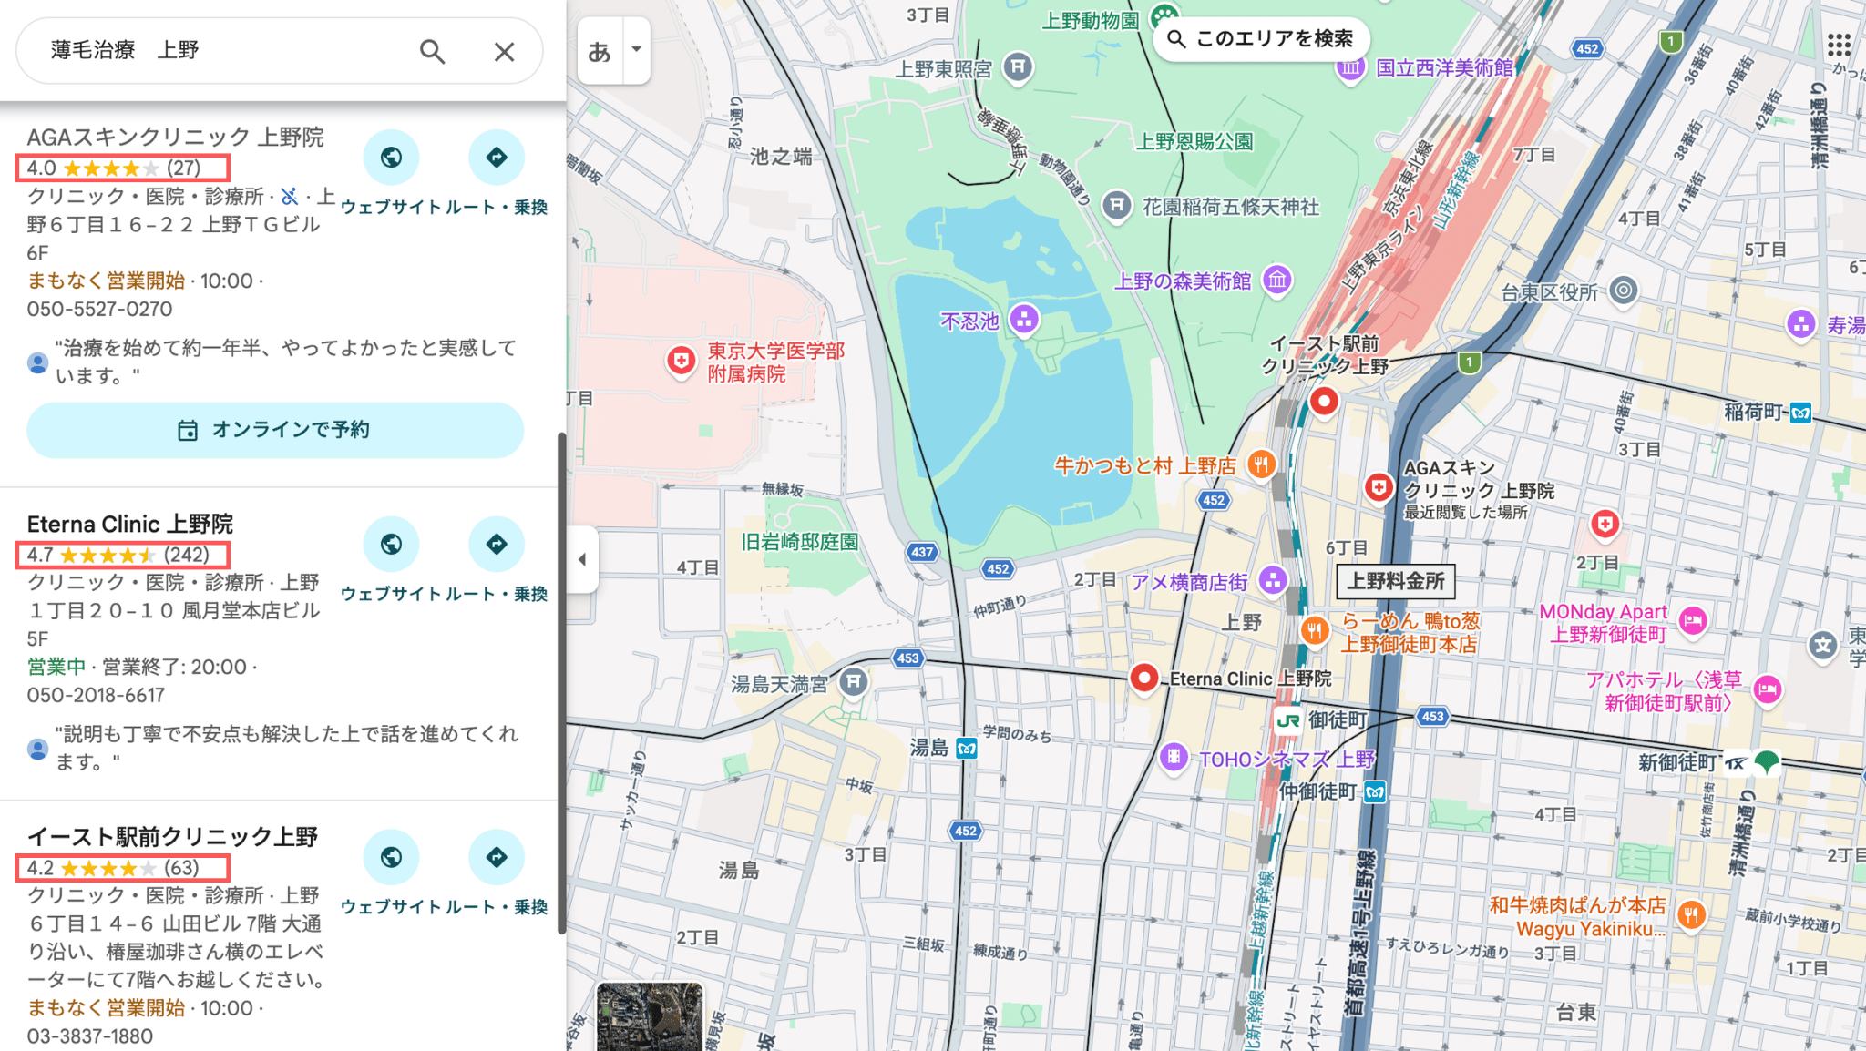Open the Google apps grid icon

pos(1839,45)
